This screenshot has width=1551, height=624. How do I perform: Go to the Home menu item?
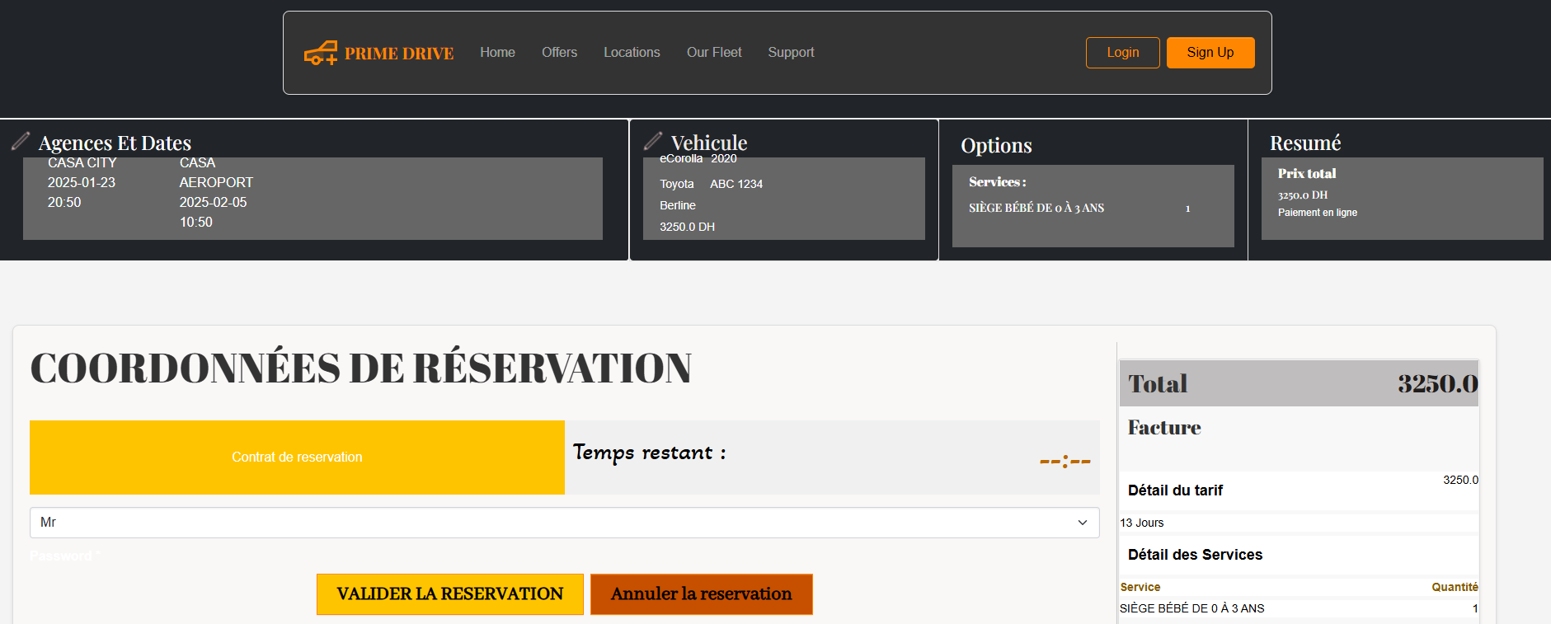(497, 53)
